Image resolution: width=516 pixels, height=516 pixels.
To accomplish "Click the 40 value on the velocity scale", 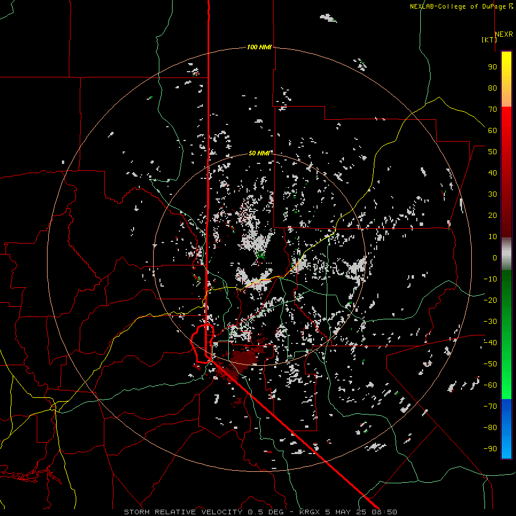I will click(x=492, y=173).
